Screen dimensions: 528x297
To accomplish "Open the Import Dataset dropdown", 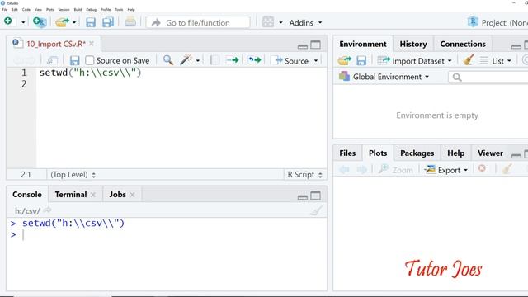I will click(x=414, y=61).
